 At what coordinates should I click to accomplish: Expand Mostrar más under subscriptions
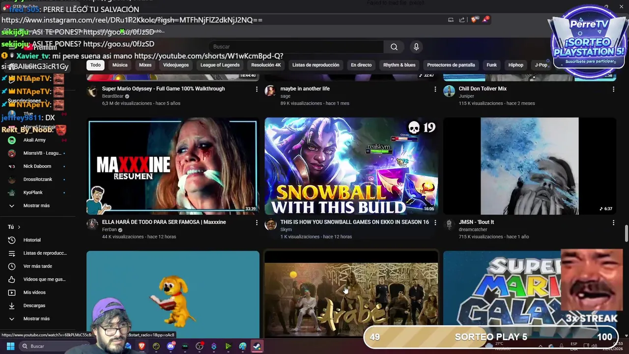(35, 206)
